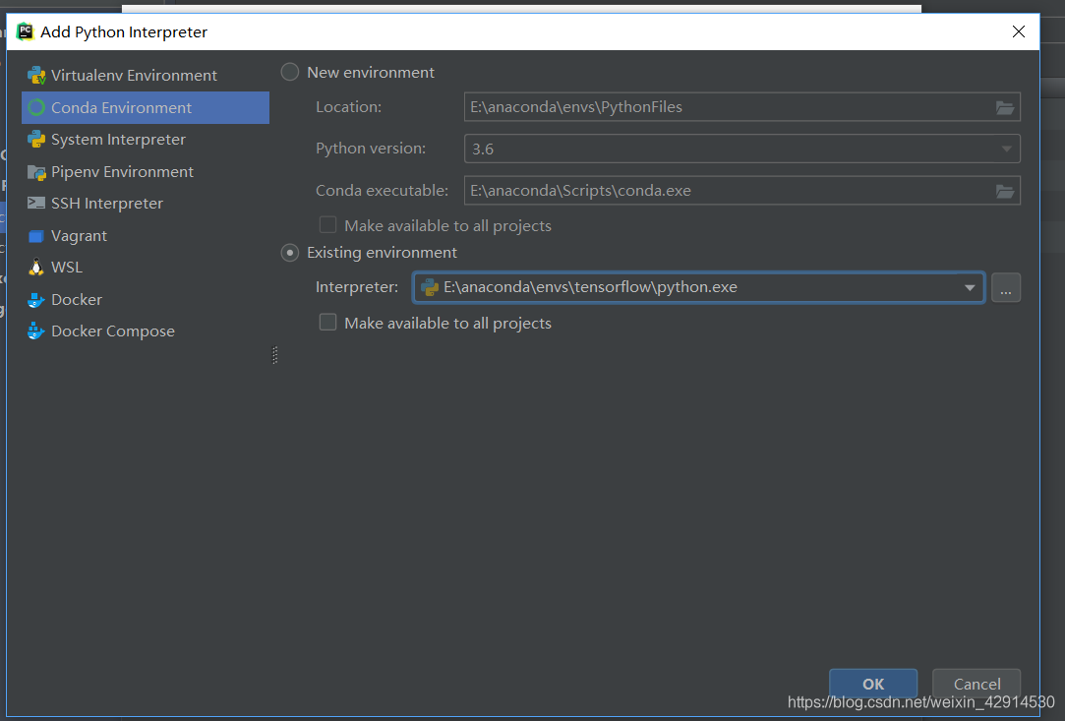The width and height of the screenshot is (1065, 721).
Task: Click the System Interpreter python icon
Action: [36, 140]
